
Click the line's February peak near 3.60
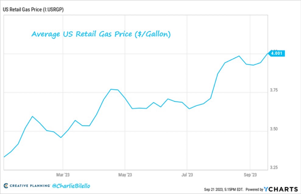[x=33, y=116]
